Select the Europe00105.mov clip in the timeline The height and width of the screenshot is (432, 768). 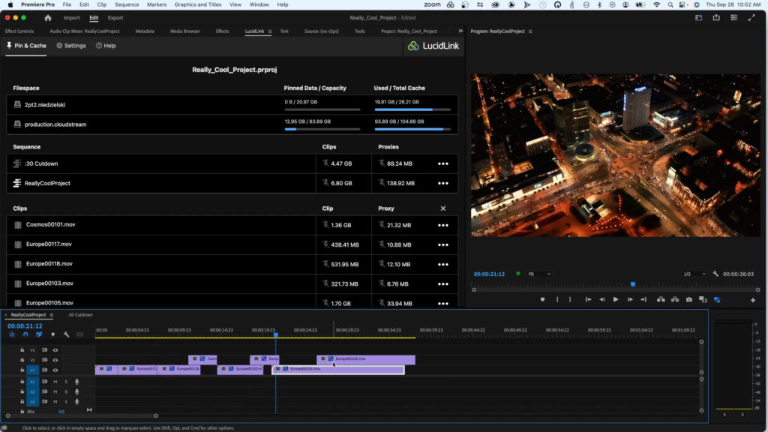point(345,369)
